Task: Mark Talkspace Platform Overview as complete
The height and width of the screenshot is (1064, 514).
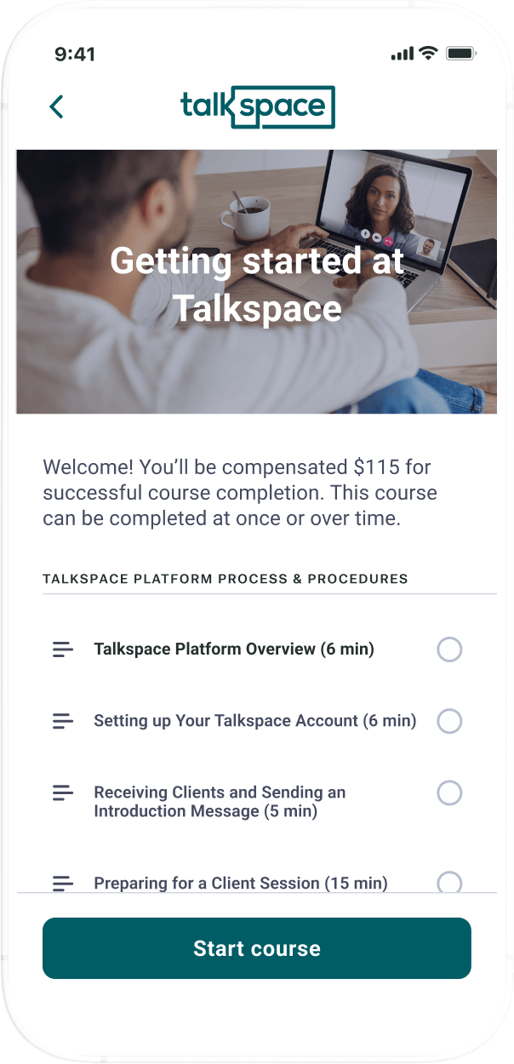Action: 449,649
